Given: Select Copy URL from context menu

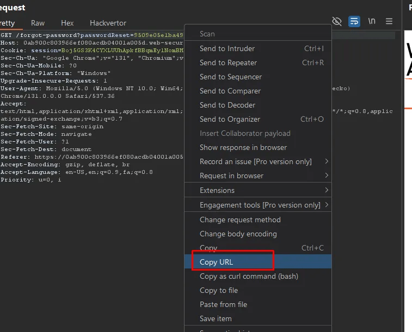Looking at the screenshot, I should 216,262.
